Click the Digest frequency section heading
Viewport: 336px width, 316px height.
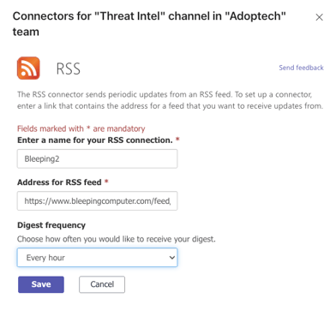[51, 225]
